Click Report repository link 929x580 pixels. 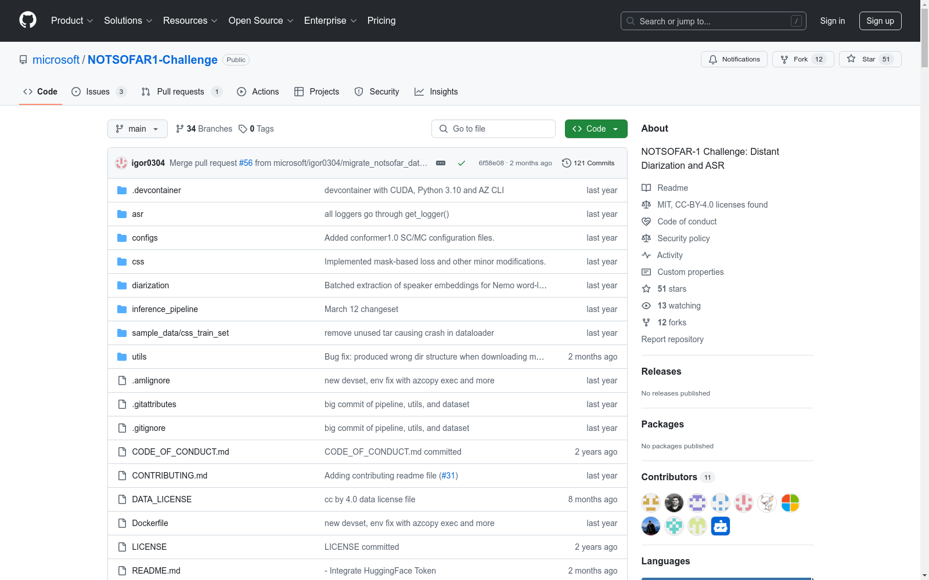click(x=672, y=339)
